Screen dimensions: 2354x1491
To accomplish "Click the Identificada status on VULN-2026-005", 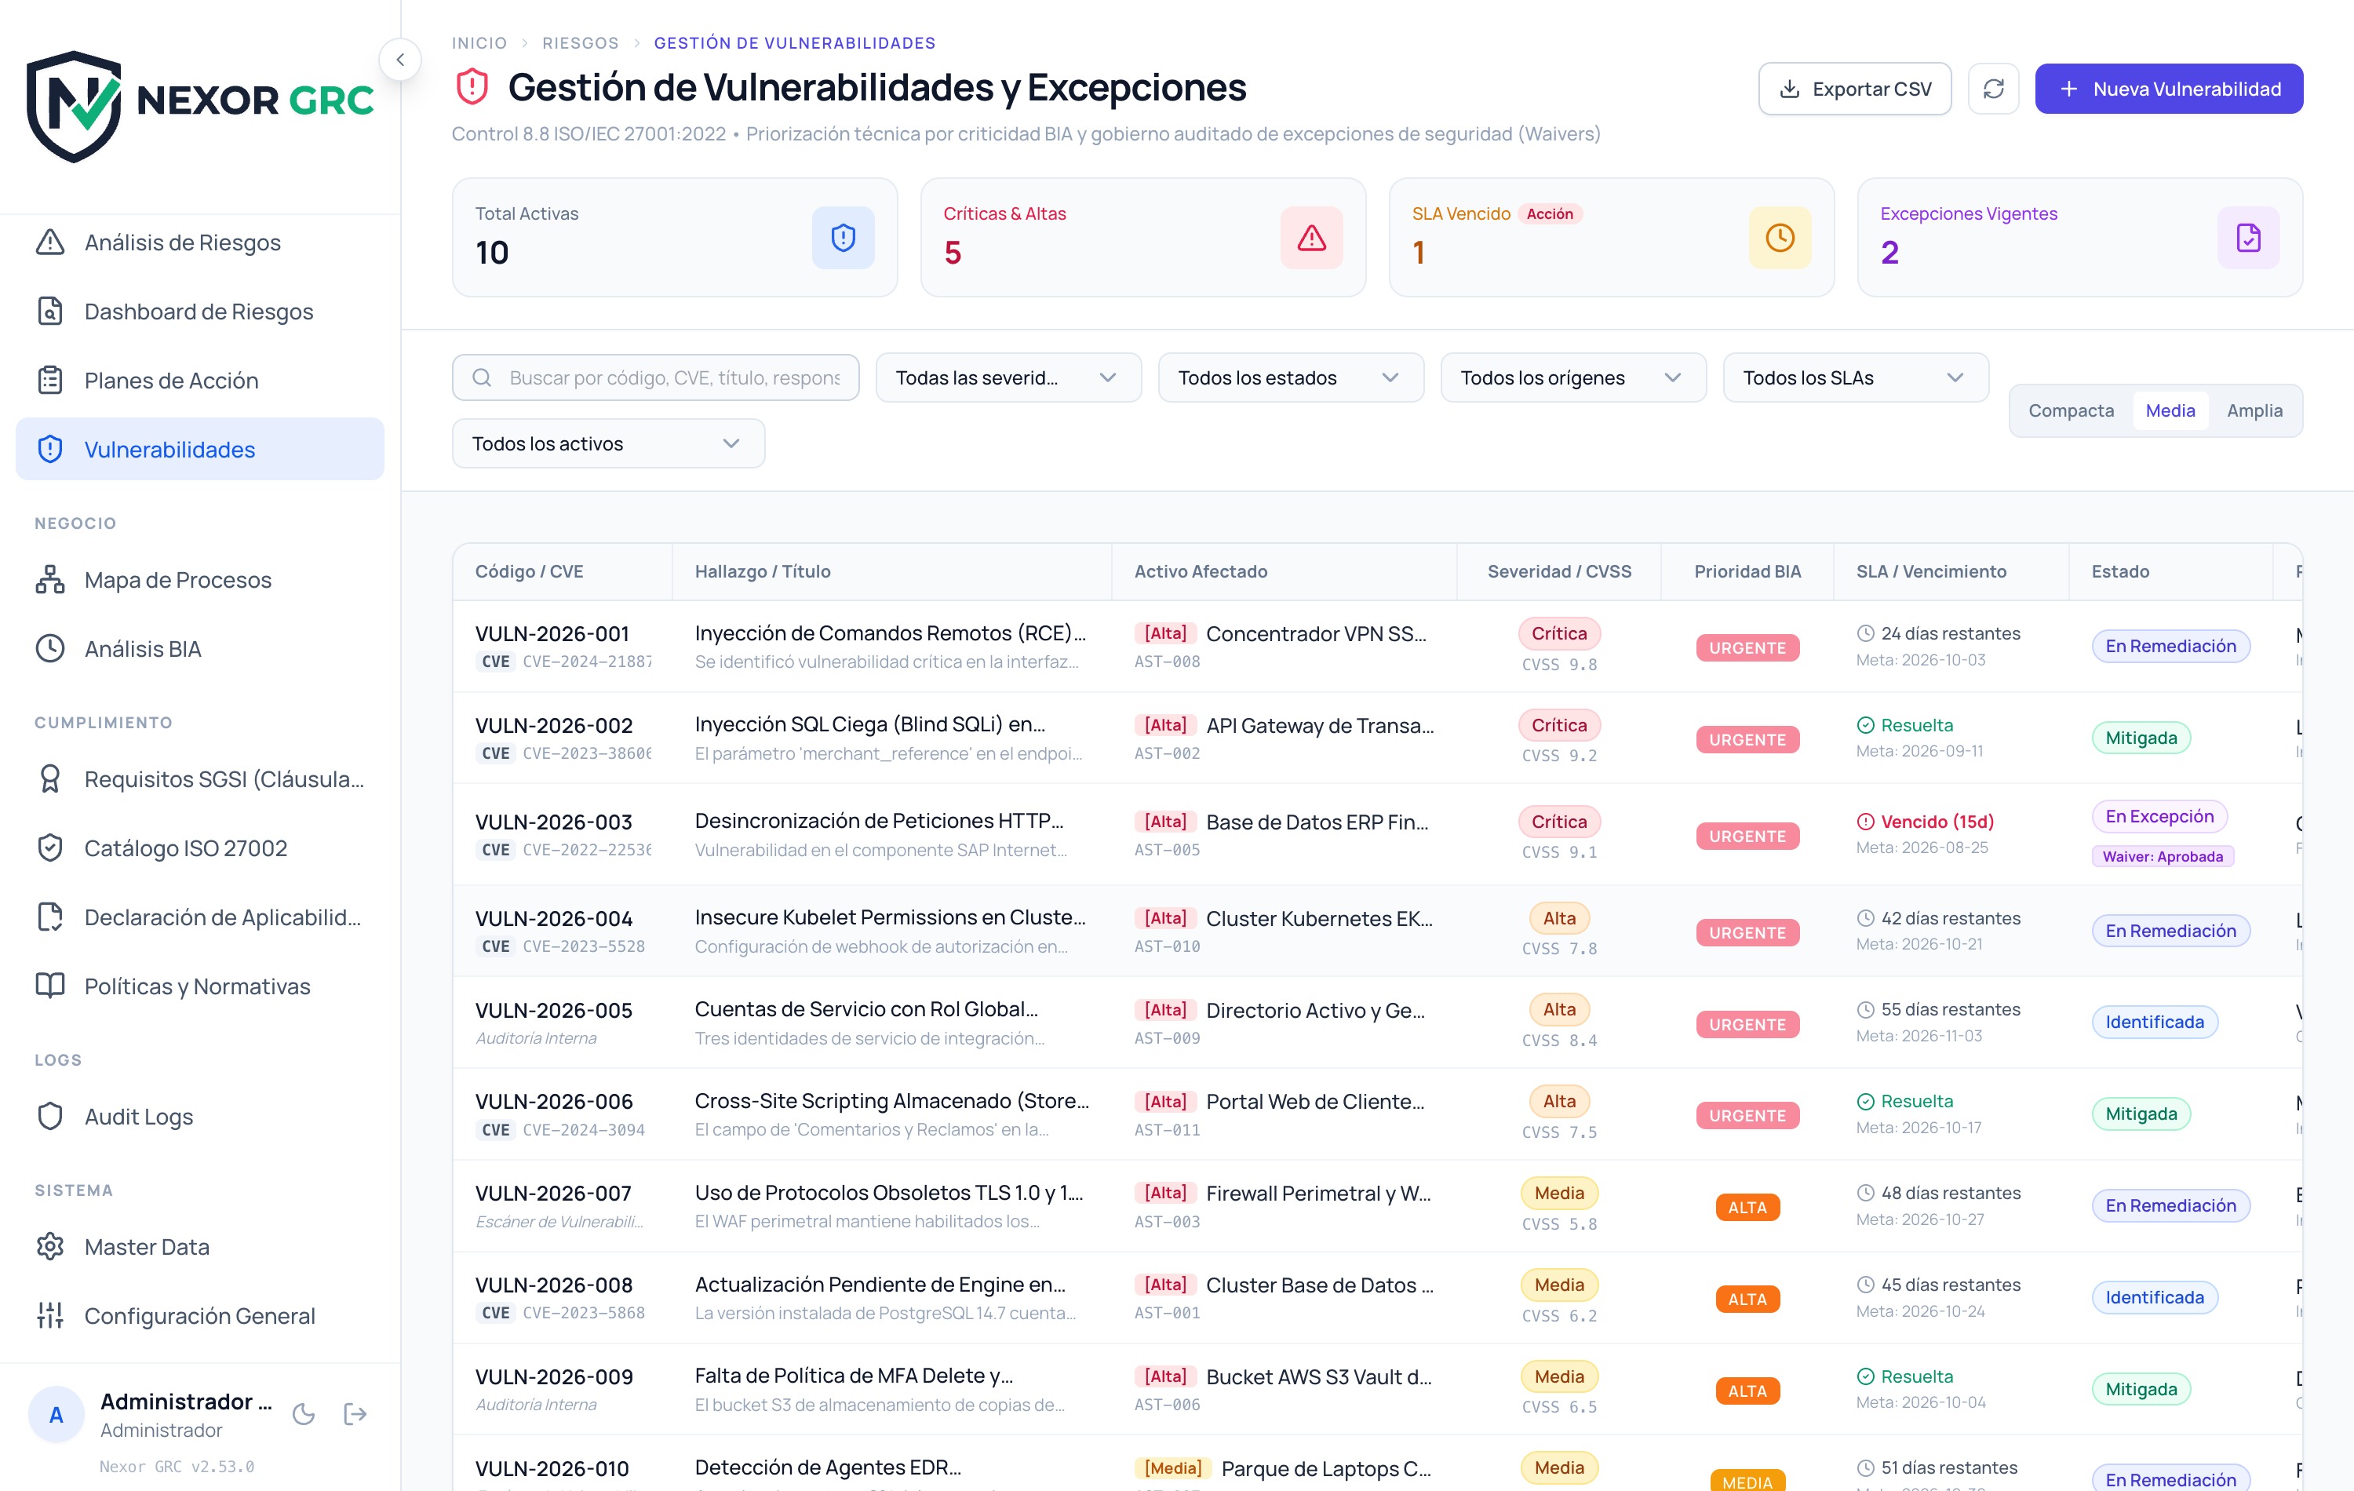I will pos(2154,1022).
